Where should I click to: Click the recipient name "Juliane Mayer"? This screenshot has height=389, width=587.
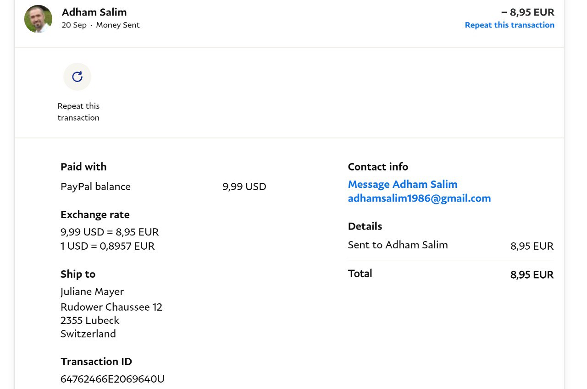(x=92, y=292)
